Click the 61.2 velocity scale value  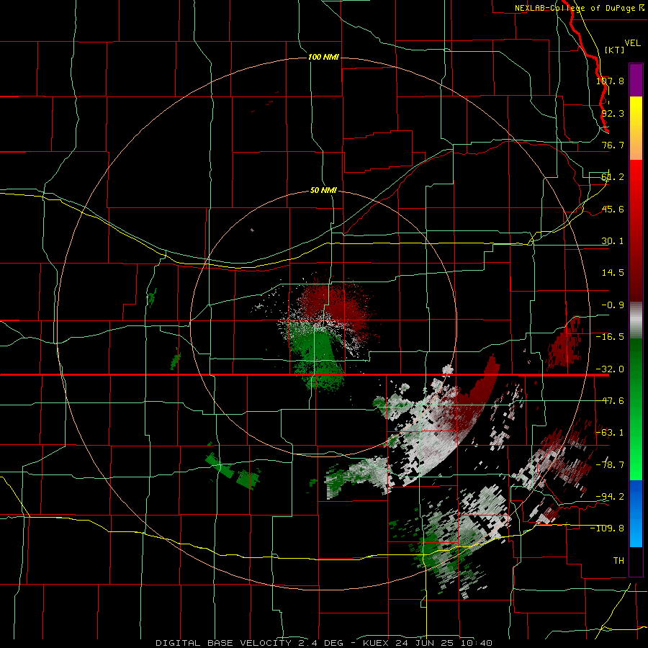613,177
